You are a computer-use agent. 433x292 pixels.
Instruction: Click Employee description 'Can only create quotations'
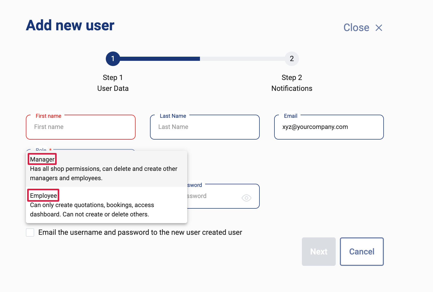[x=92, y=210]
